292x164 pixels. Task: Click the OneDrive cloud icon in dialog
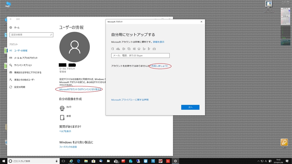point(118,49)
